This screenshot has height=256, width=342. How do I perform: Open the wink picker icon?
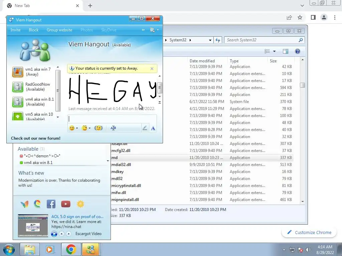tap(84, 128)
